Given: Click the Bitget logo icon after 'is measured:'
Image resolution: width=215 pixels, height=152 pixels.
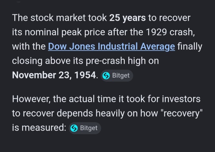Looking at the screenshot, I should click(74, 128).
